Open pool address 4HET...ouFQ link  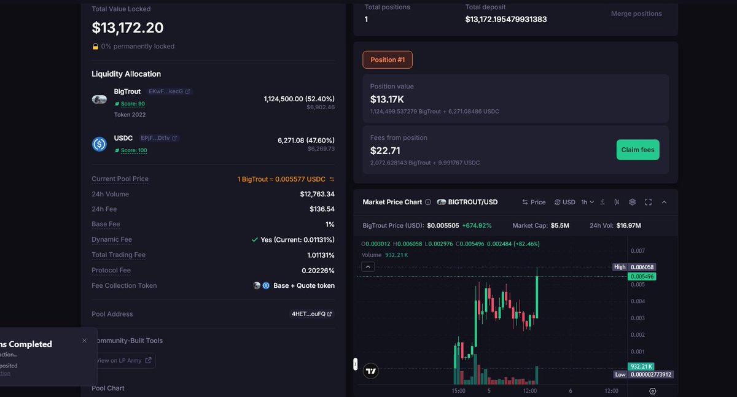[312, 314]
